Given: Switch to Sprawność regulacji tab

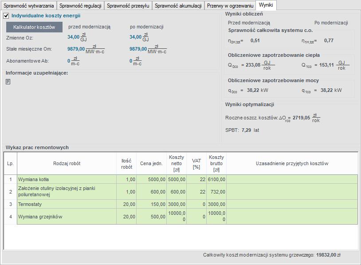Looking at the screenshot, I should [80, 5].
